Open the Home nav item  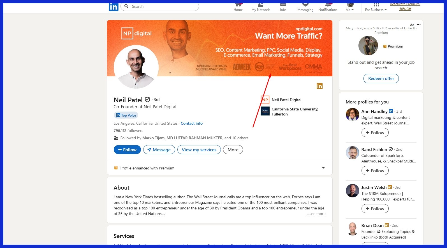click(x=238, y=8)
